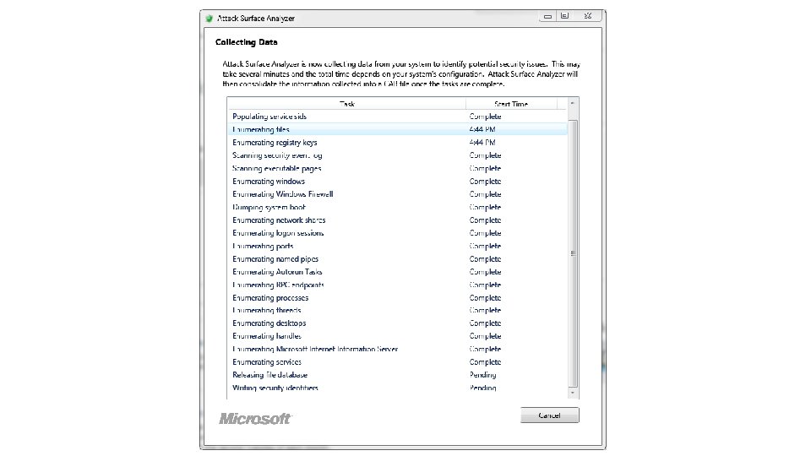Screen dimensions: 811x456
Task: Click the task list scroll-up arrow
Action: (x=574, y=103)
